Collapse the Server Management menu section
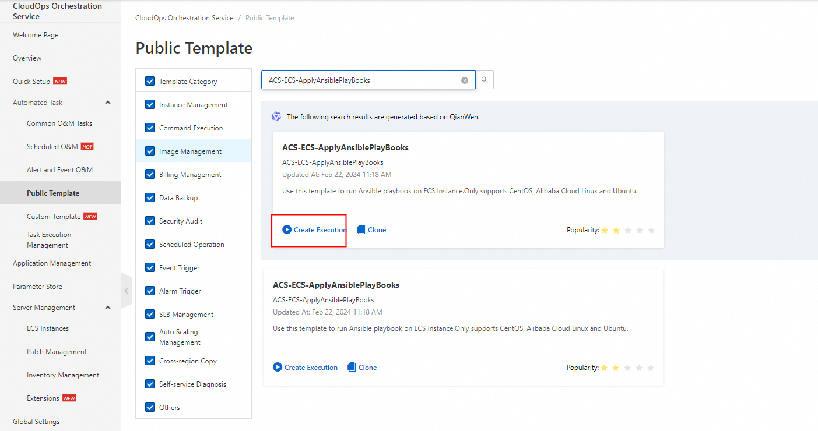This screenshot has width=818, height=431. click(x=108, y=308)
